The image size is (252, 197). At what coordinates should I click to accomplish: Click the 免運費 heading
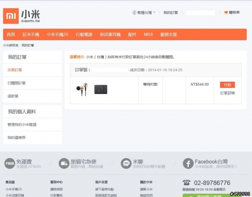point(24,162)
